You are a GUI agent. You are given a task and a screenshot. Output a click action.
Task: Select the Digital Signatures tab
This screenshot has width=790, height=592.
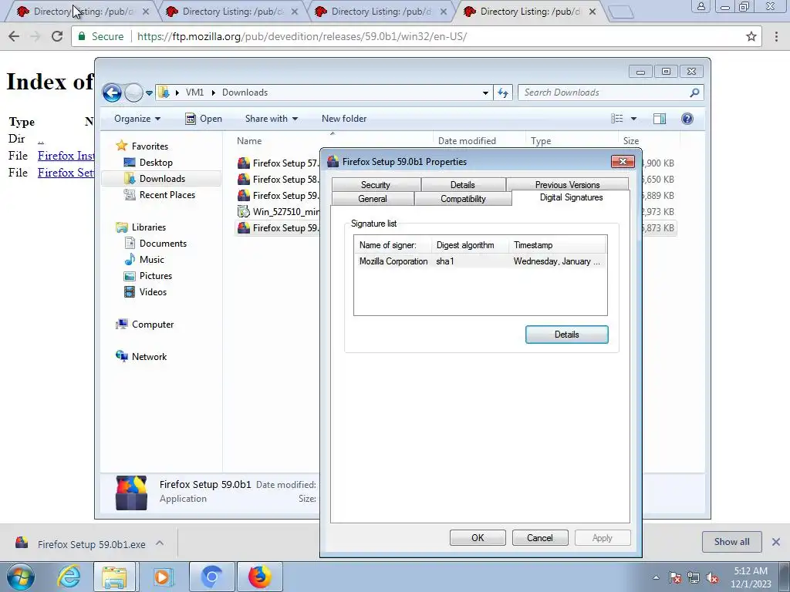(571, 197)
